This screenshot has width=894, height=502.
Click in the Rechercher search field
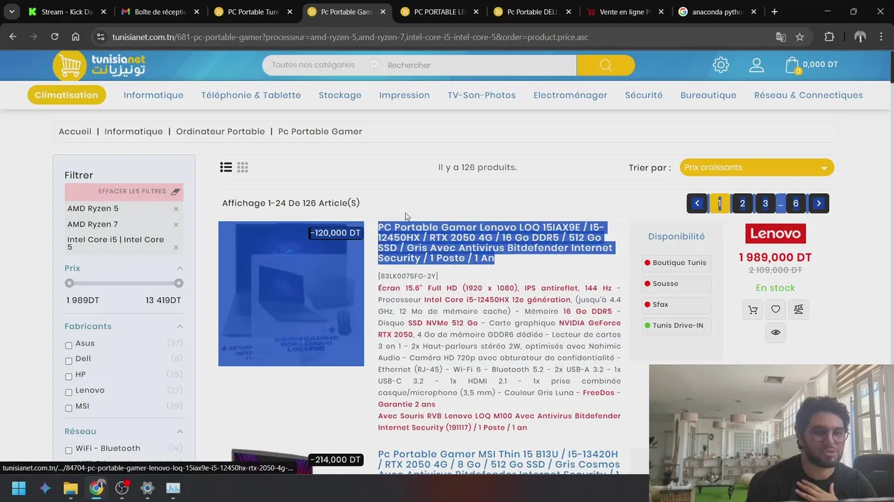coord(479,65)
